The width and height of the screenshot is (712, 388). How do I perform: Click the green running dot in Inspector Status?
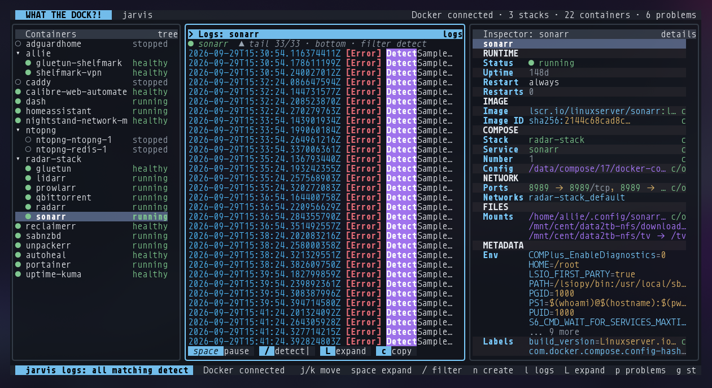(531, 63)
